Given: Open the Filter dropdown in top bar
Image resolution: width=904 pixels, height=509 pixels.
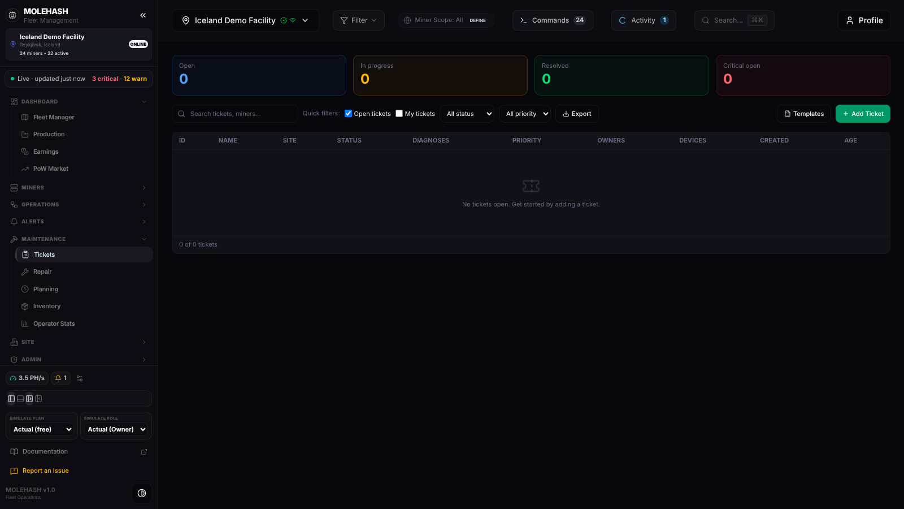Looking at the screenshot, I should (x=359, y=20).
